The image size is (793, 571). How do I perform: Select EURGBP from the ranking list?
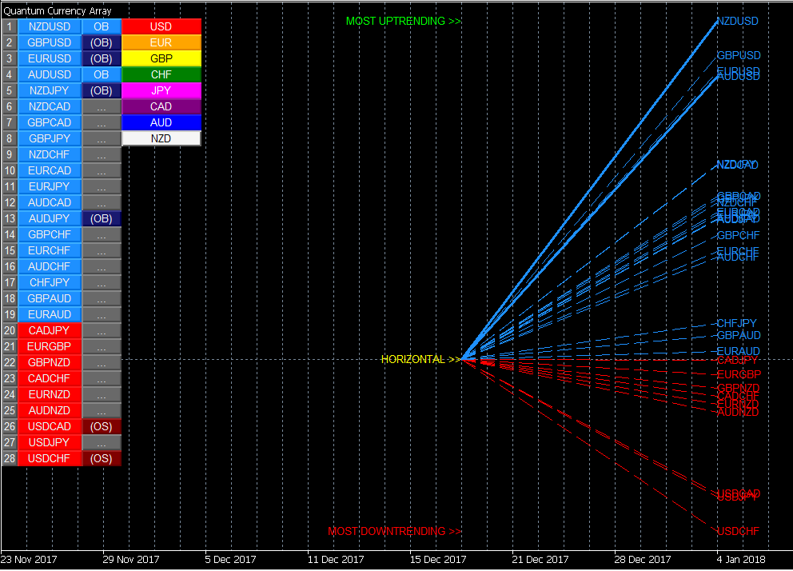50,346
